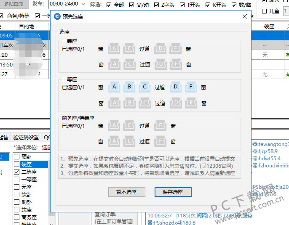
Task: Click the 多站查询 button
Action: point(14,4)
